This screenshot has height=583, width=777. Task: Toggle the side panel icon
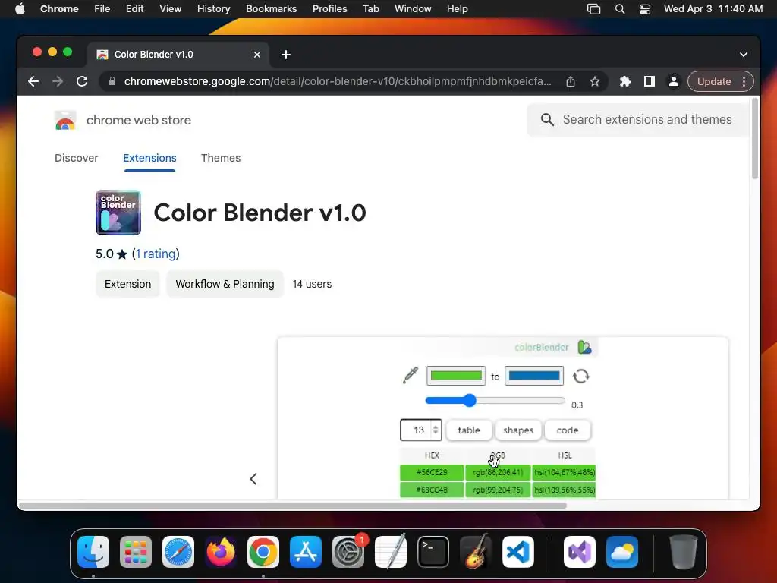650,81
